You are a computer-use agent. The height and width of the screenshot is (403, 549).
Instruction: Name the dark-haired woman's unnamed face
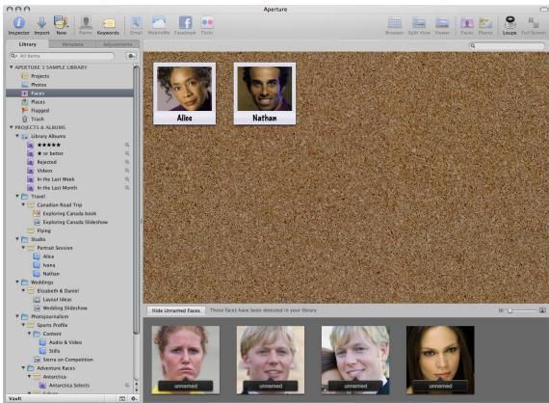[440, 386]
